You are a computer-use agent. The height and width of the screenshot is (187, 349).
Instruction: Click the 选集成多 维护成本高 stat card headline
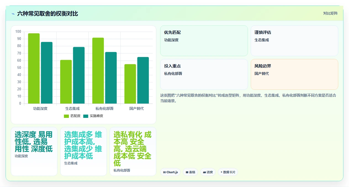(x=83, y=145)
